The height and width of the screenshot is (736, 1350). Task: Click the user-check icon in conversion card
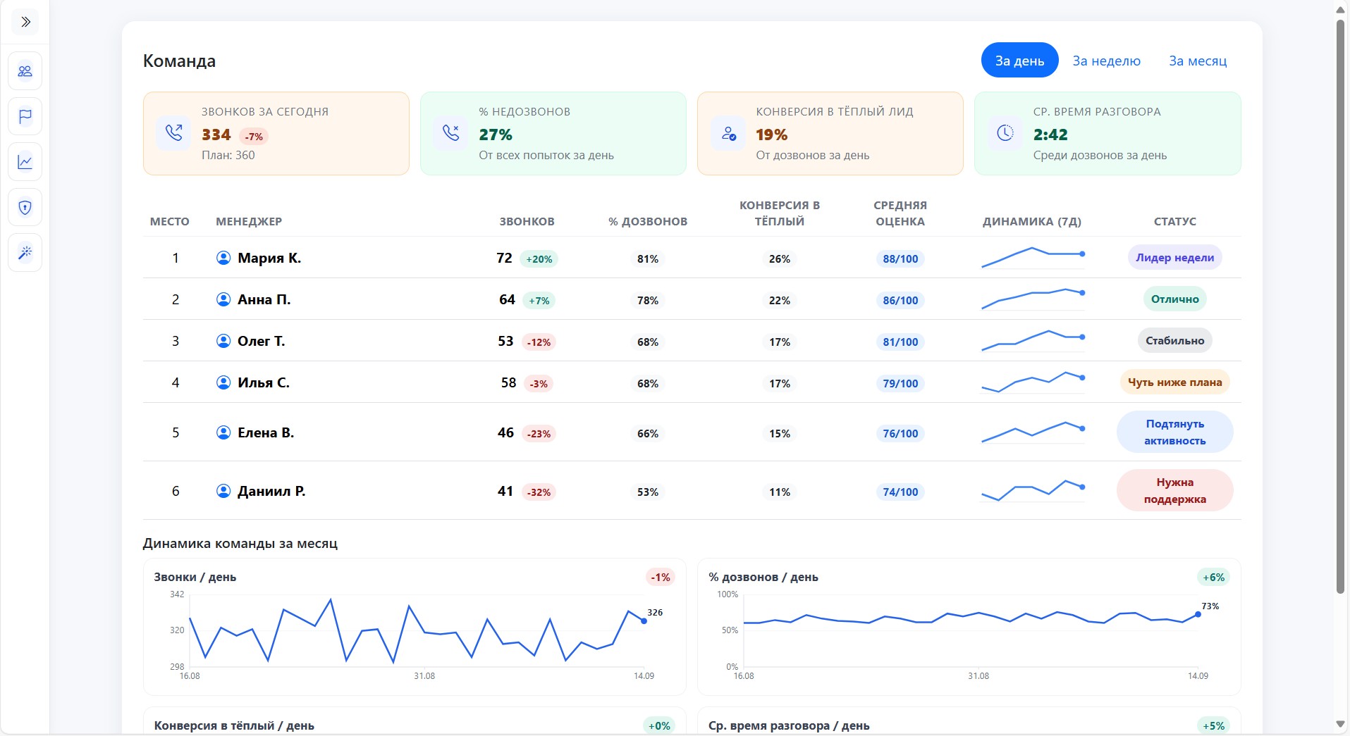(728, 133)
